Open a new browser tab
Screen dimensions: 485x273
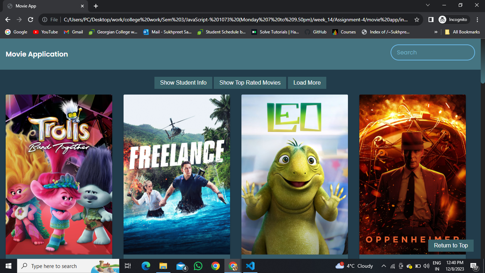[x=96, y=6]
